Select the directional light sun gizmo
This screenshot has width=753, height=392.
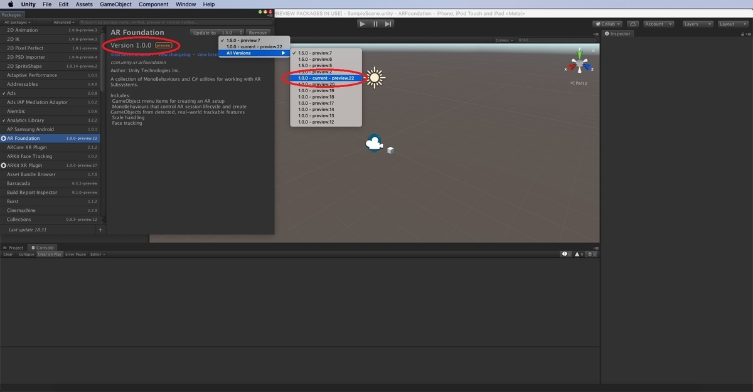click(375, 77)
